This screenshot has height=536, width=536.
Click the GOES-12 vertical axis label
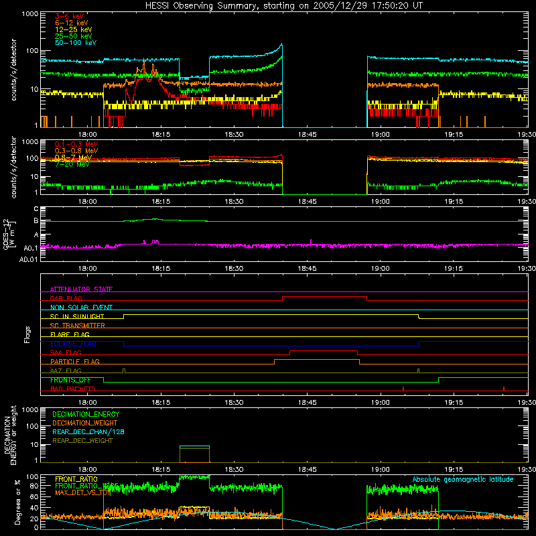[9, 234]
